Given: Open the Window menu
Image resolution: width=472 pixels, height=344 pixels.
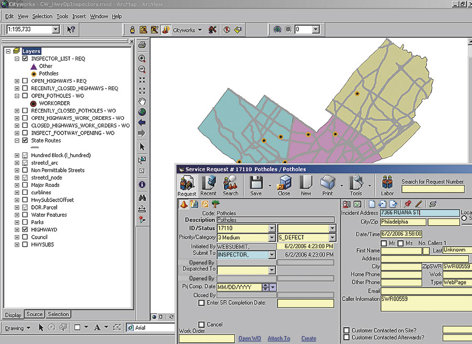Looking at the screenshot, I should 99,16.
